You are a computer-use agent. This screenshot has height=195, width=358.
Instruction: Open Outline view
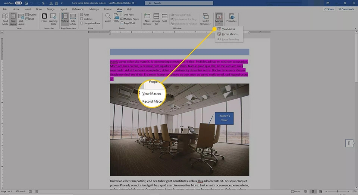[x=31, y=15]
